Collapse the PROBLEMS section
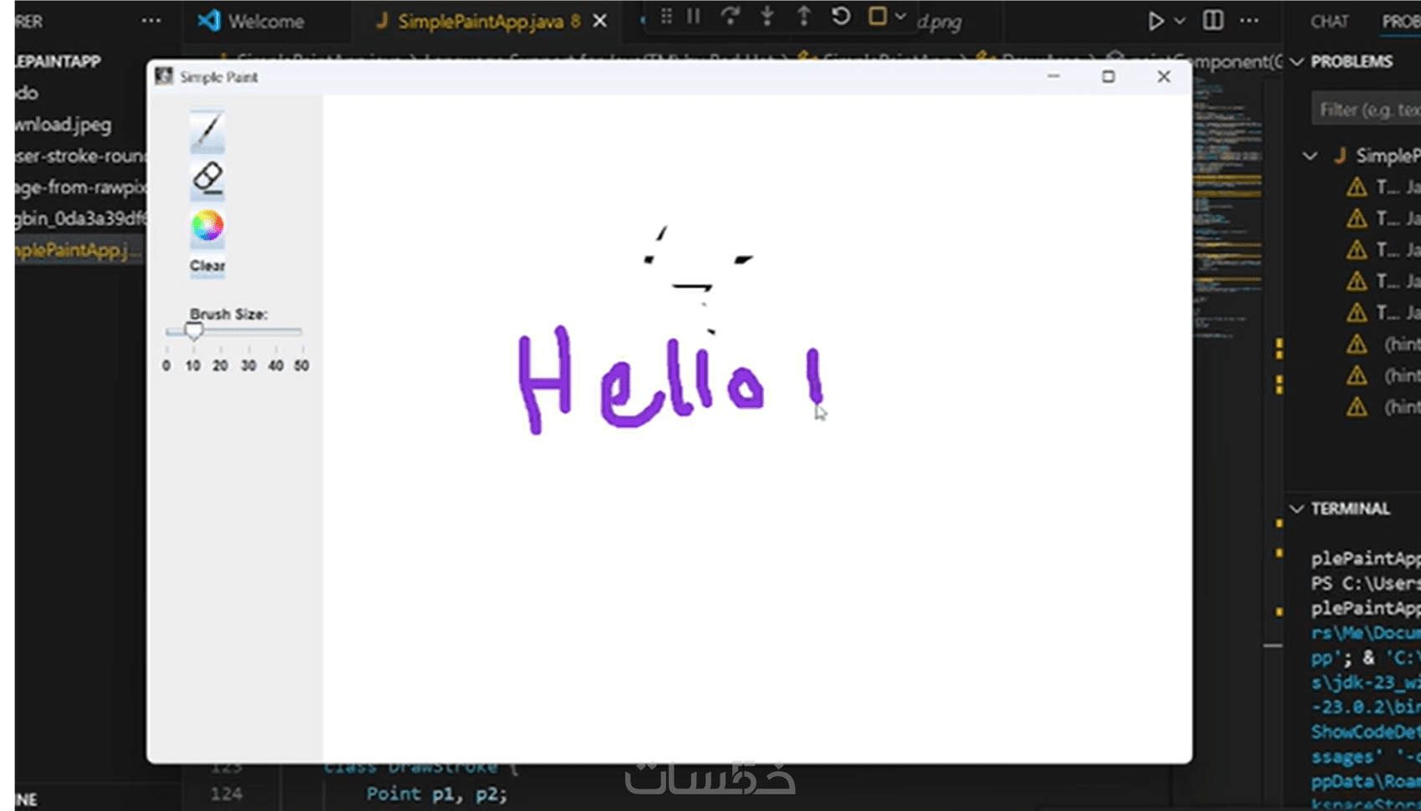This screenshot has width=1421, height=811. pos(1297,62)
